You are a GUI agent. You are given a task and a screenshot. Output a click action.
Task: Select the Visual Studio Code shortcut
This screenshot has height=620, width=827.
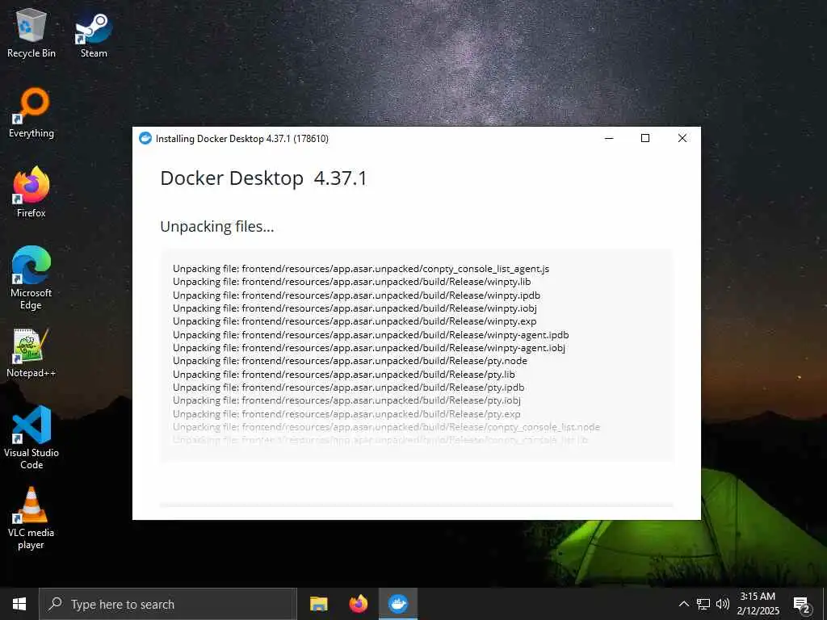point(31,438)
